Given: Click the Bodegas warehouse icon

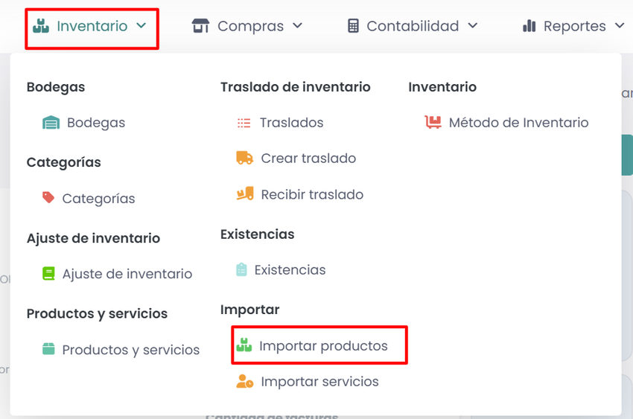Looking at the screenshot, I should pyautogui.click(x=51, y=123).
